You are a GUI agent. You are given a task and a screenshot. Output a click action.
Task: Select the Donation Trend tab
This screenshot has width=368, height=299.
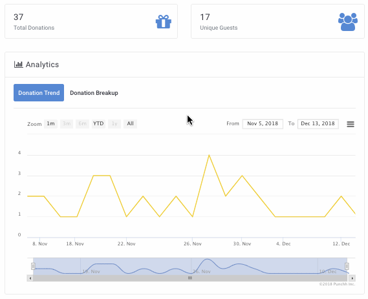pos(39,93)
